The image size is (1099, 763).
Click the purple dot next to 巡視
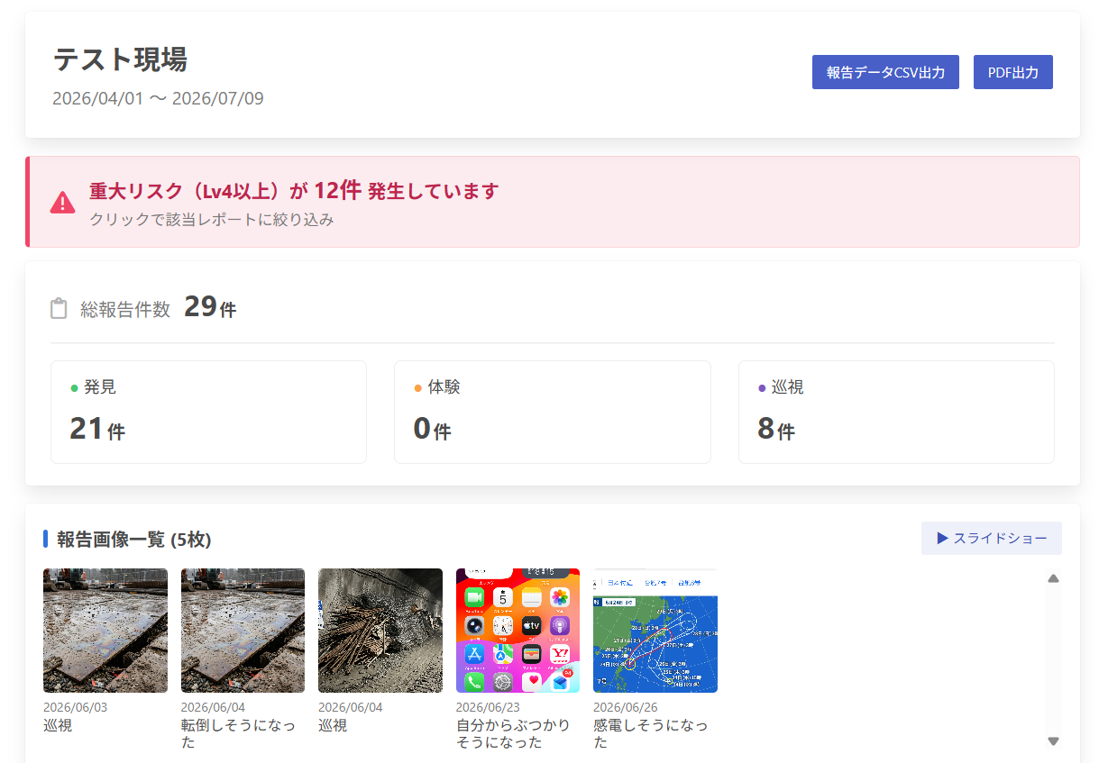[x=762, y=388]
